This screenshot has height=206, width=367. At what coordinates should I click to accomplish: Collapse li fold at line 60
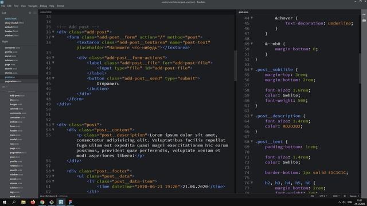tap(53, 181)
